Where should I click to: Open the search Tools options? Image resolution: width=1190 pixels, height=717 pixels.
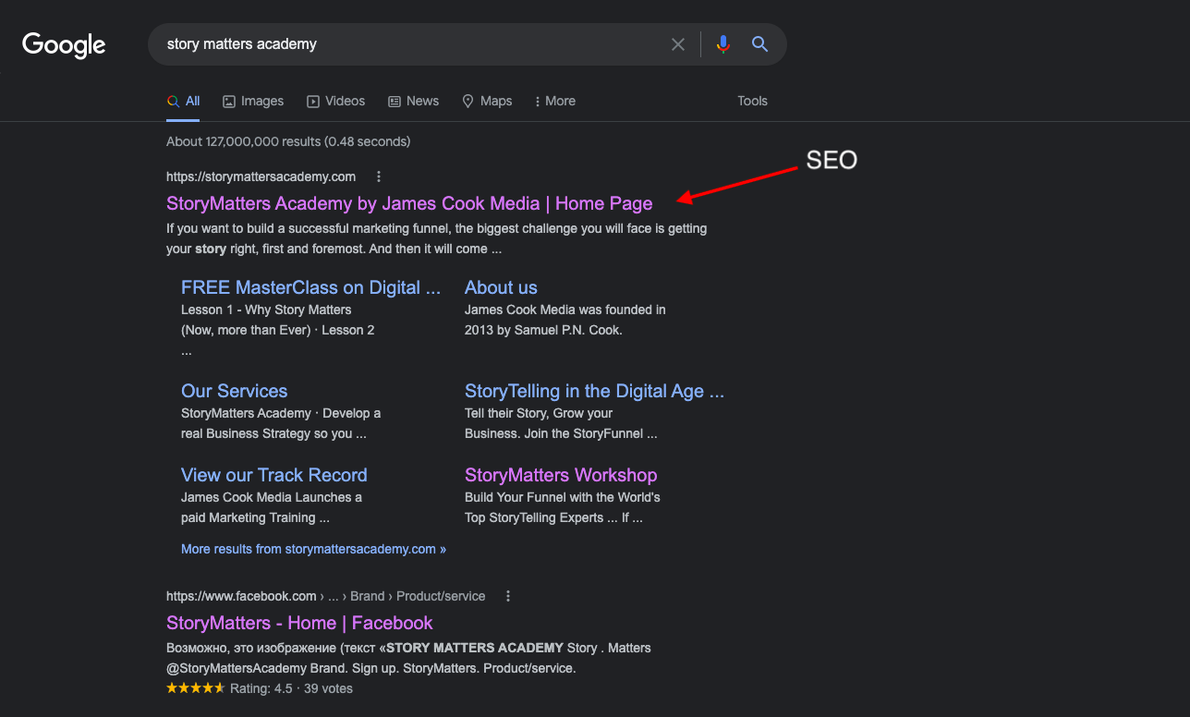[752, 102]
